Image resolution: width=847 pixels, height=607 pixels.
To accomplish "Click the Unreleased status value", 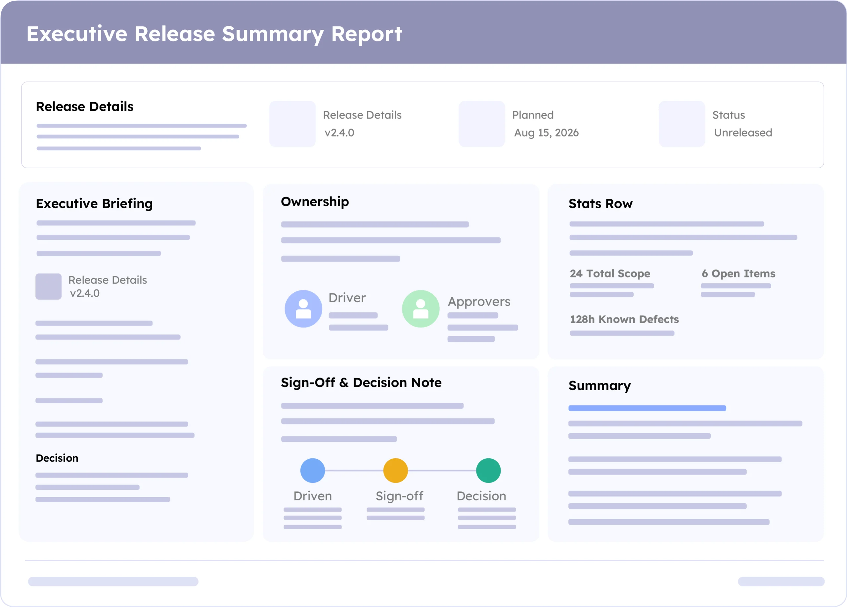I will tap(743, 133).
